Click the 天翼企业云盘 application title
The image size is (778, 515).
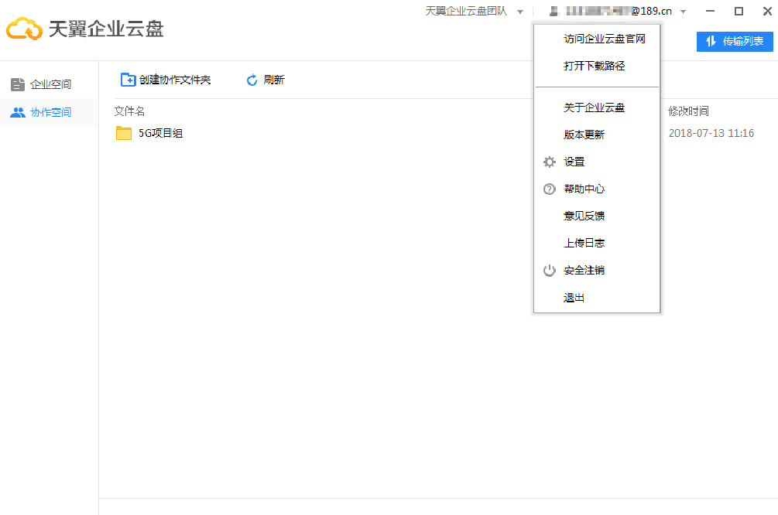(106, 29)
